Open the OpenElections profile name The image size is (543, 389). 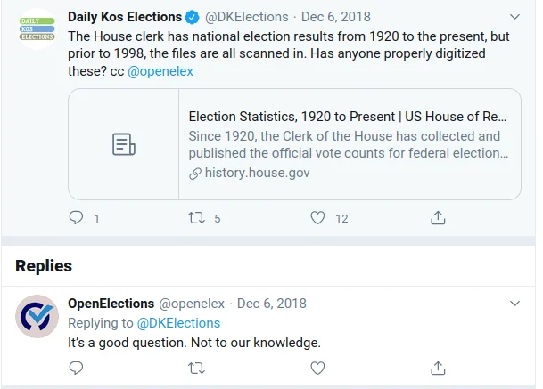(x=111, y=304)
